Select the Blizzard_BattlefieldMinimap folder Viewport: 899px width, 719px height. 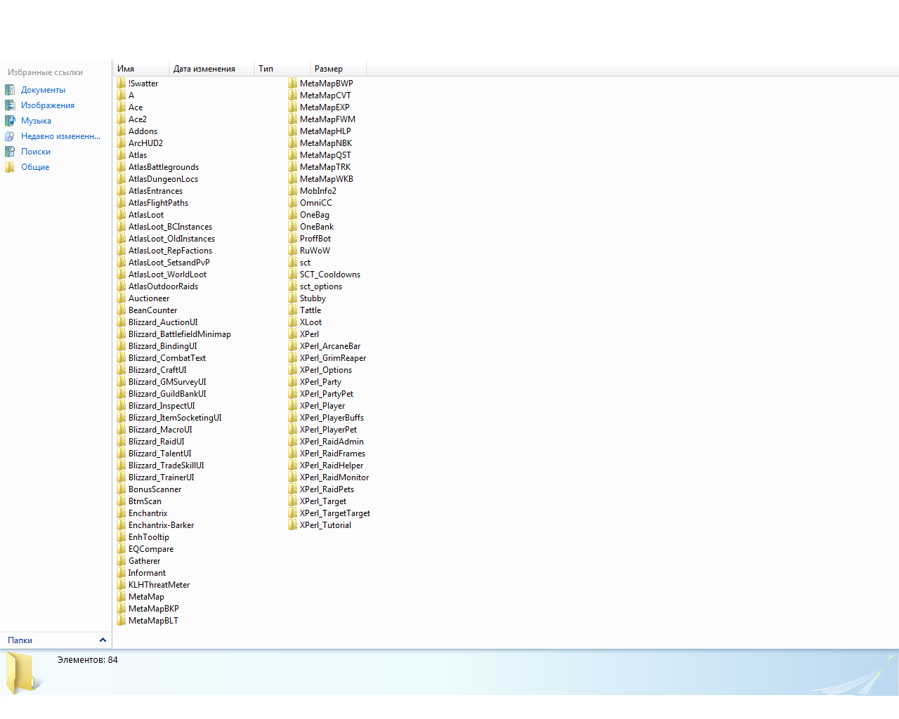pos(179,334)
